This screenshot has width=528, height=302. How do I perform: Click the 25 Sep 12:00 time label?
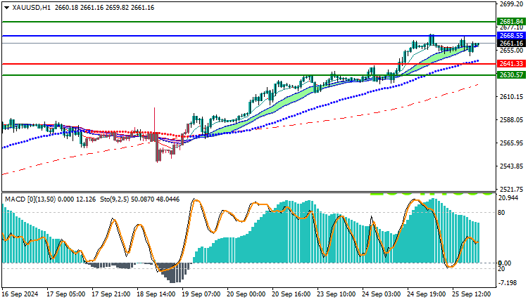[472, 294]
